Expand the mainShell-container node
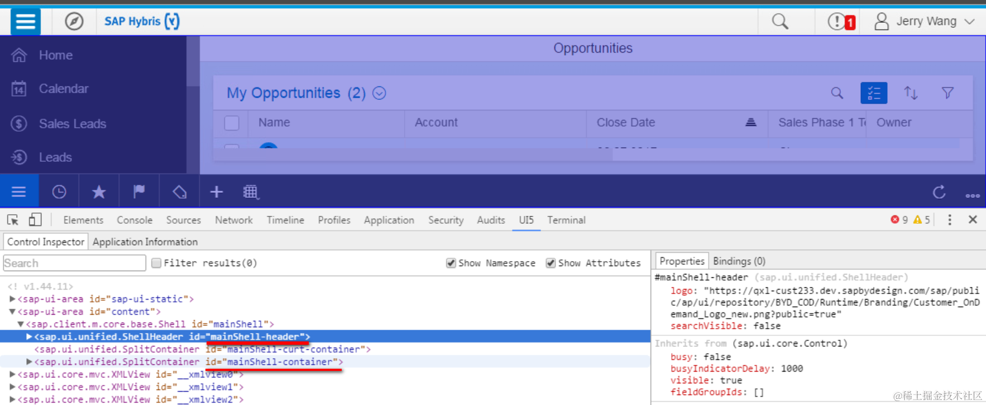986x405 pixels. (29, 361)
